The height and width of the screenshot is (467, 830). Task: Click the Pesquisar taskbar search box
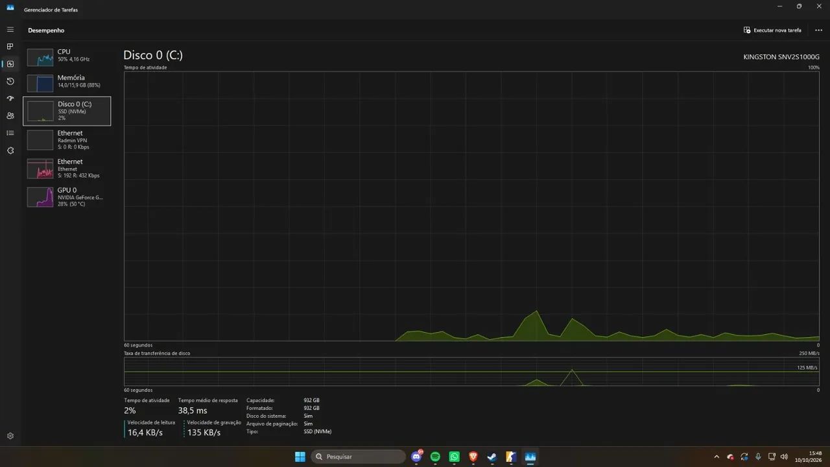[x=358, y=457]
